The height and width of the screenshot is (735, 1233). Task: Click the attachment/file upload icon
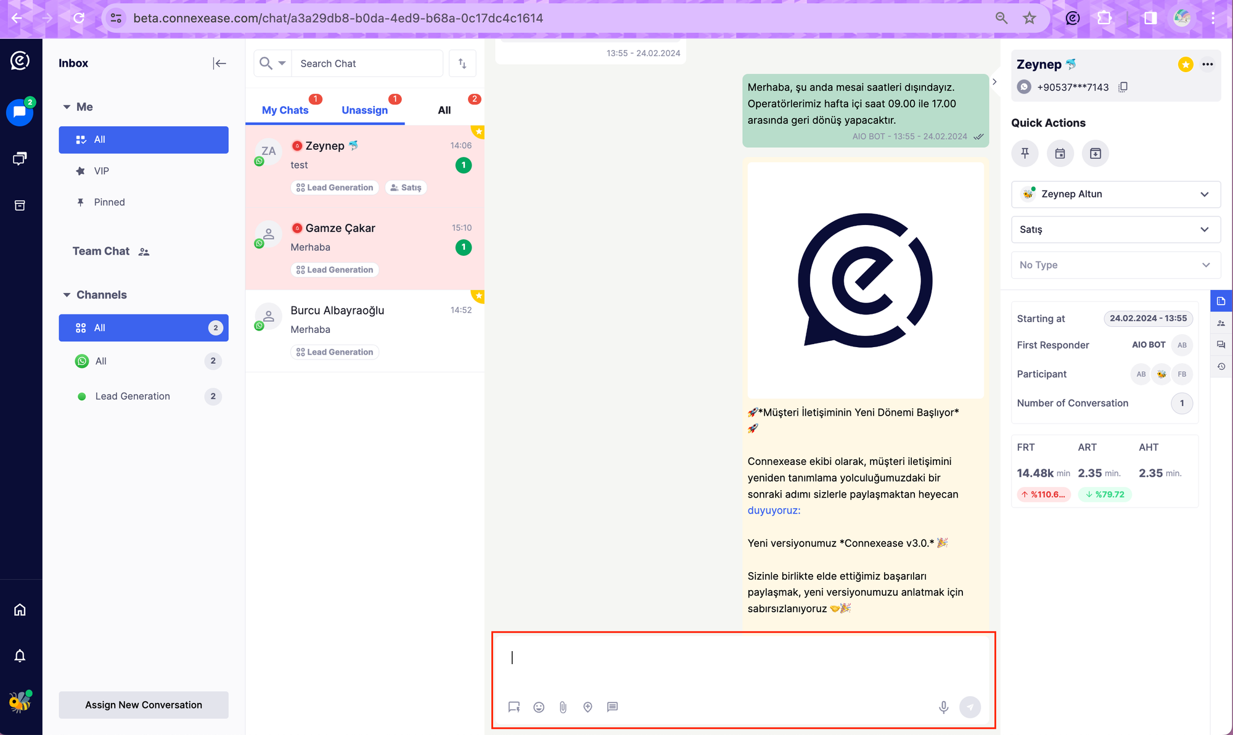tap(563, 707)
